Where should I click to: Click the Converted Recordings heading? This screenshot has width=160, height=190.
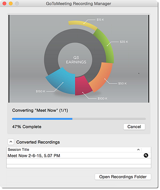coord(38,142)
